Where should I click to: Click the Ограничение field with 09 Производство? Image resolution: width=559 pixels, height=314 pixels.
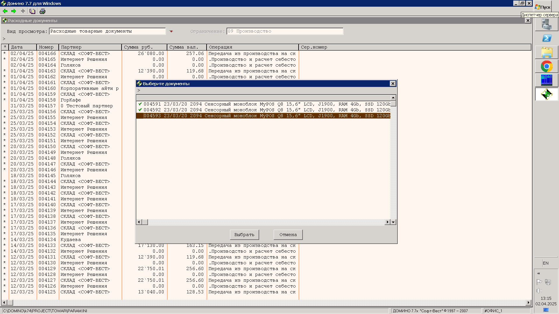(285, 31)
